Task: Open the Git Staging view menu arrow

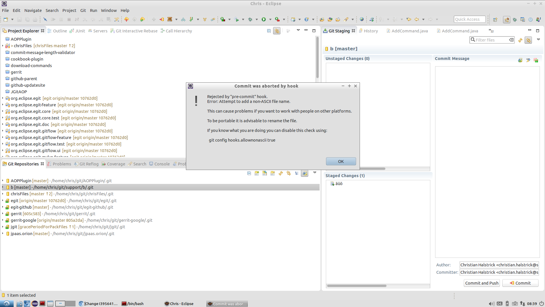Action: click(x=538, y=40)
